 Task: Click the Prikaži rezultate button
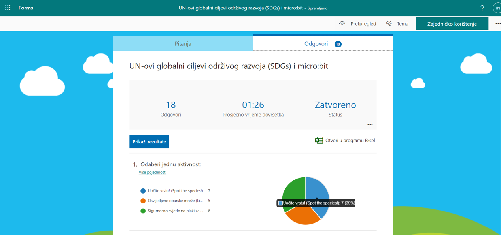click(x=149, y=142)
